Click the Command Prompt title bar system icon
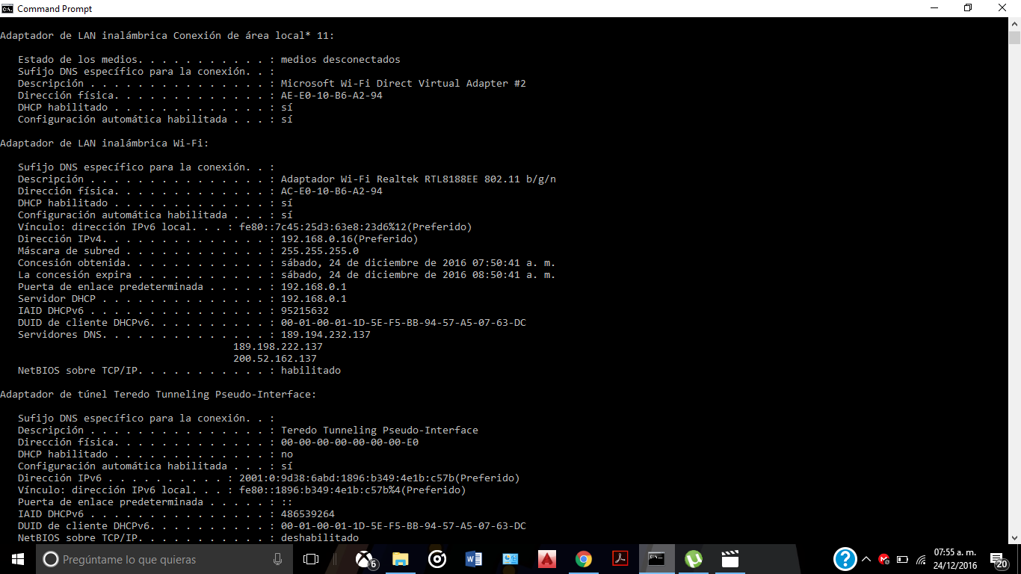Image resolution: width=1021 pixels, height=574 pixels. coord(7,8)
